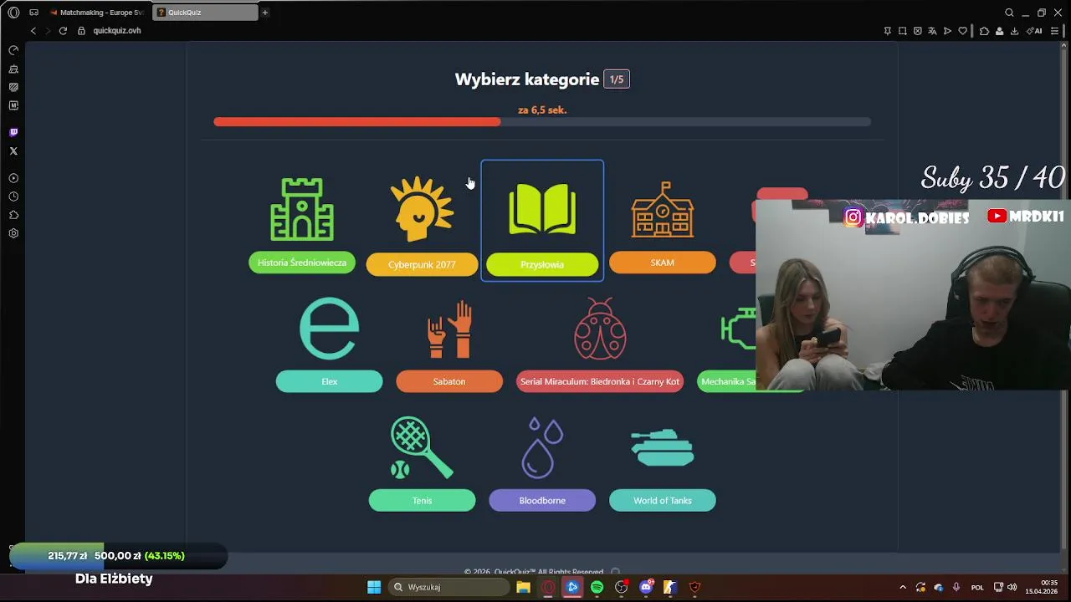This screenshot has height=602, width=1071.
Task: Open the sidebar speed dial gauge icon
Action: [13, 50]
